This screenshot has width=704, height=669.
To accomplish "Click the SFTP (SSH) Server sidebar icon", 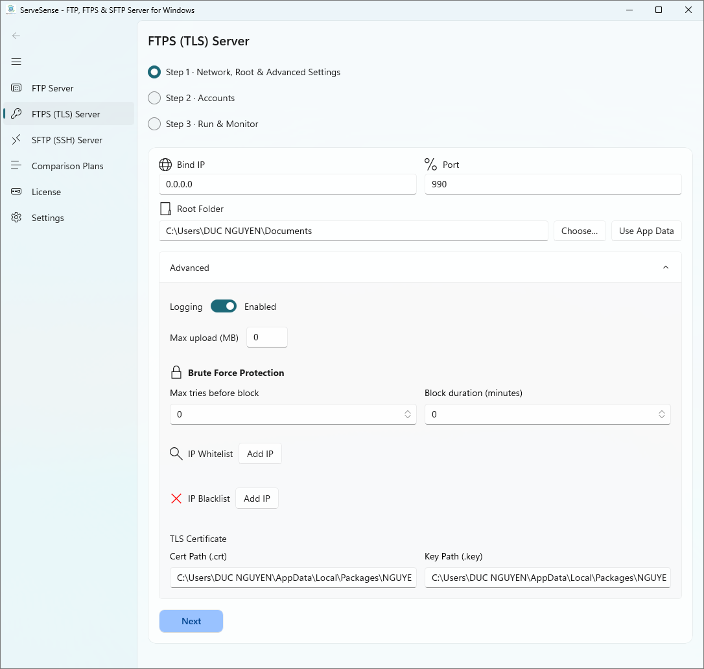I will [x=16, y=139].
